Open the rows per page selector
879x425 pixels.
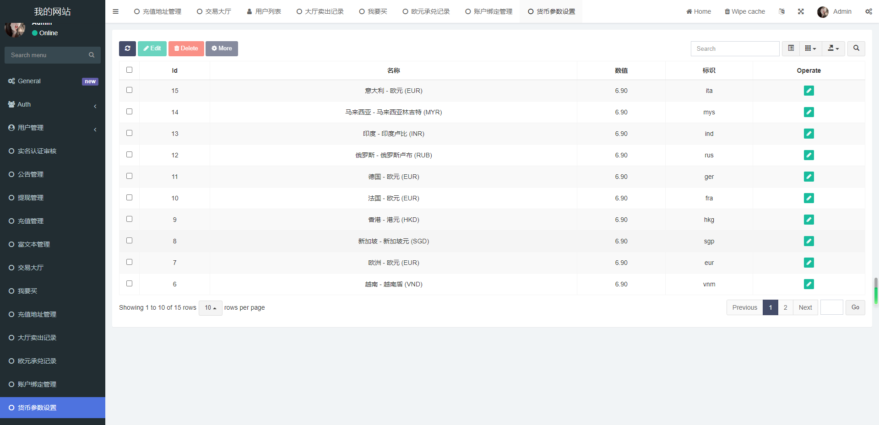210,308
